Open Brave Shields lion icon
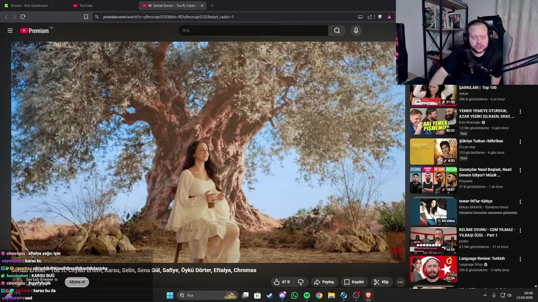 pos(380,17)
